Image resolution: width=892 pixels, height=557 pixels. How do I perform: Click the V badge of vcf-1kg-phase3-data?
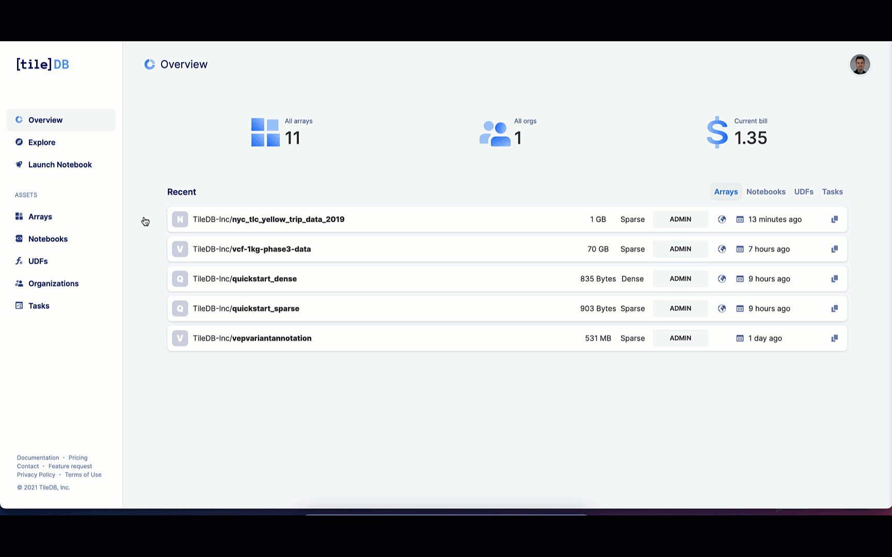180,249
